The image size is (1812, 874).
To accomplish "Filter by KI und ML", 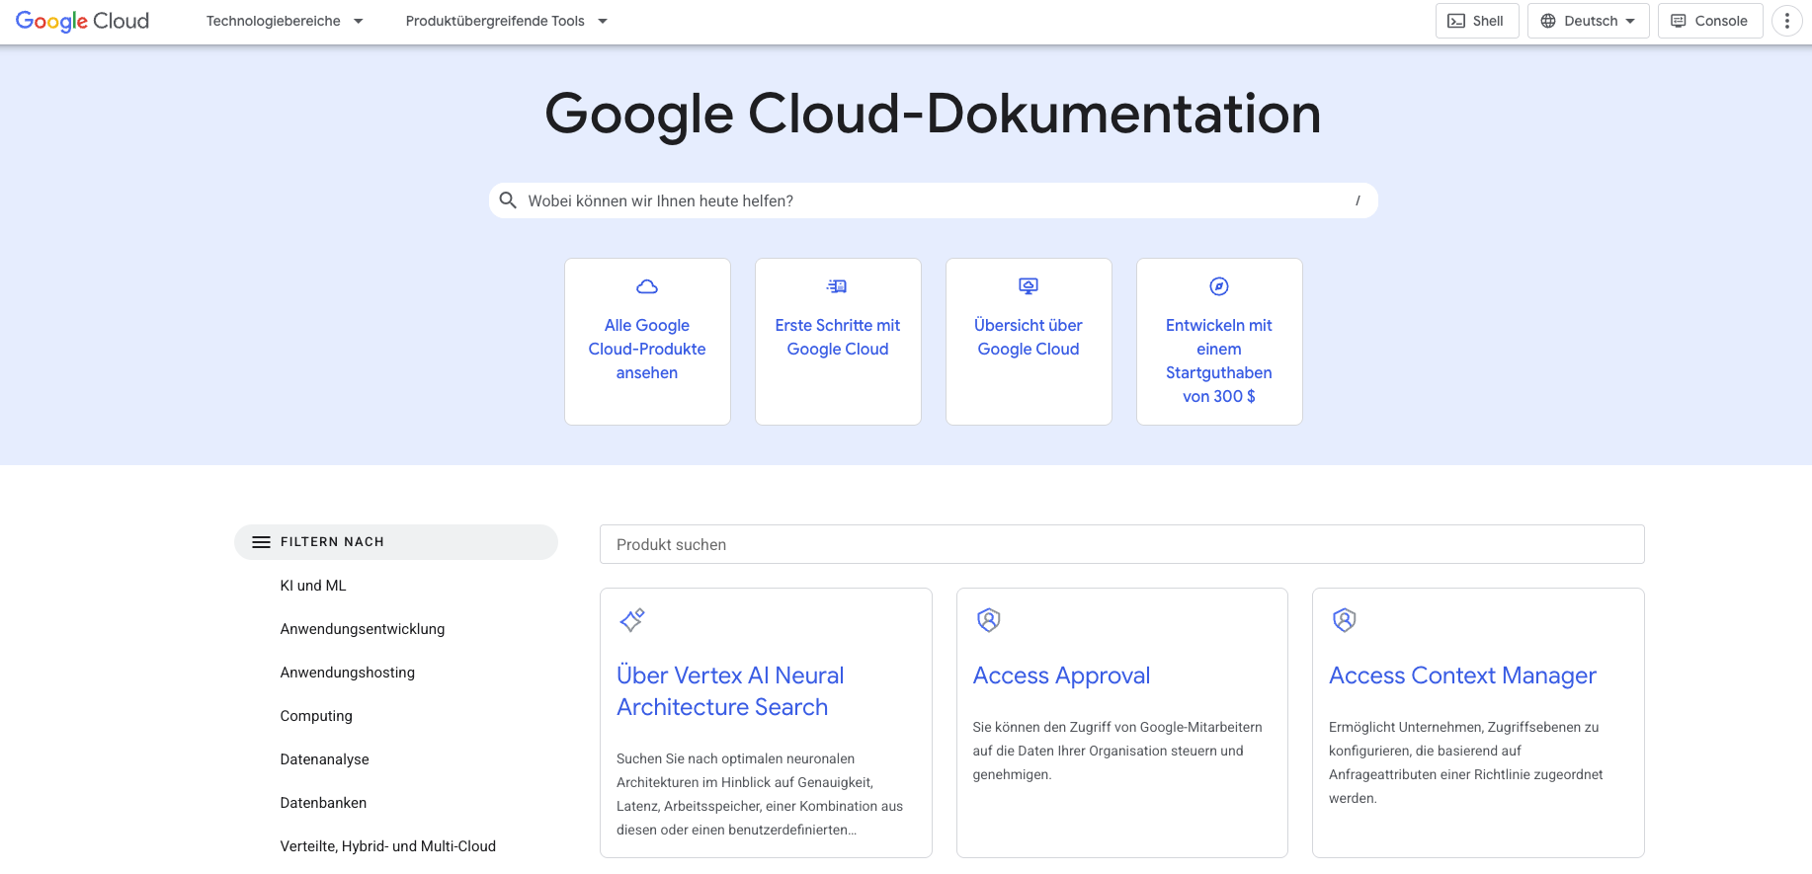I will click(x=313, y=586).
